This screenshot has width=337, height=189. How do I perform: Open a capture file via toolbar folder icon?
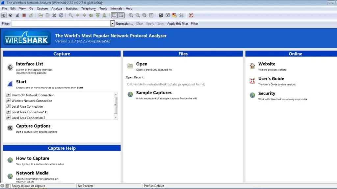click(40, 15)
